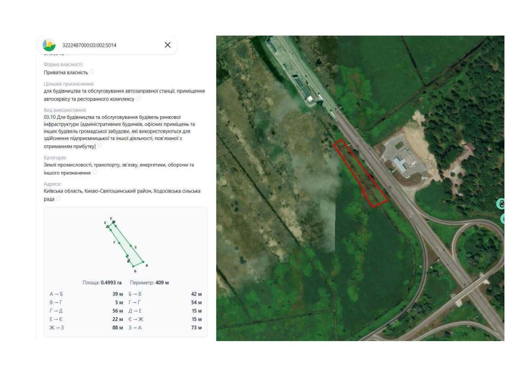Copy the category text ending 'іншого призначення'
Viewport: 531px width, 375px height.
click(95, 172)
